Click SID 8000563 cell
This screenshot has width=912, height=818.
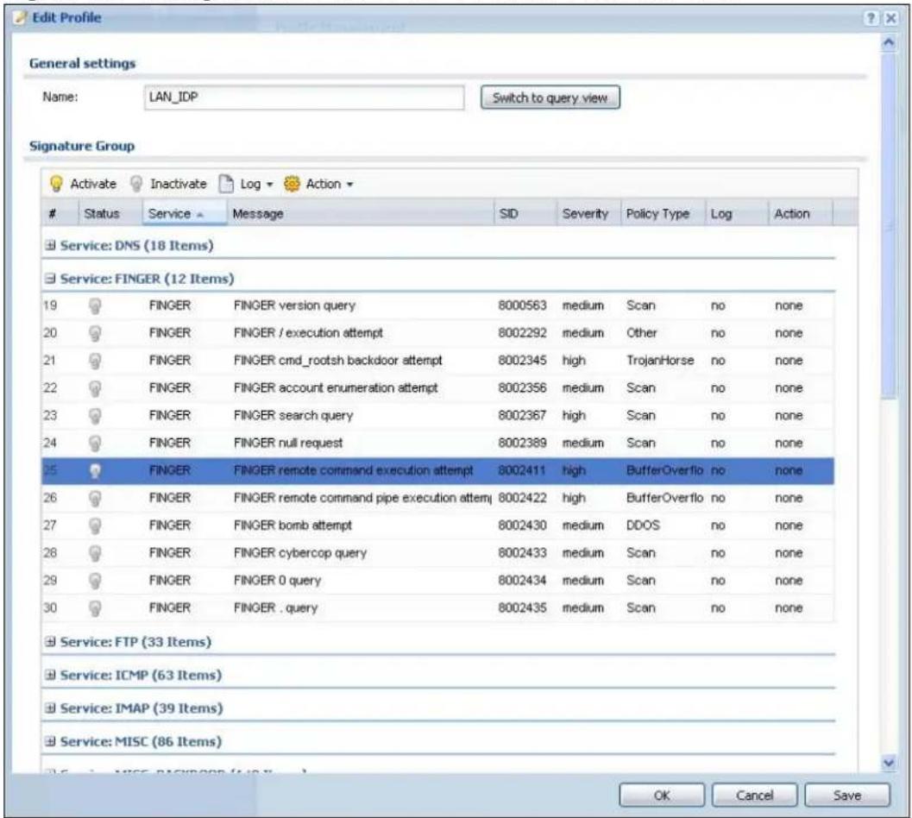point(522,306)
